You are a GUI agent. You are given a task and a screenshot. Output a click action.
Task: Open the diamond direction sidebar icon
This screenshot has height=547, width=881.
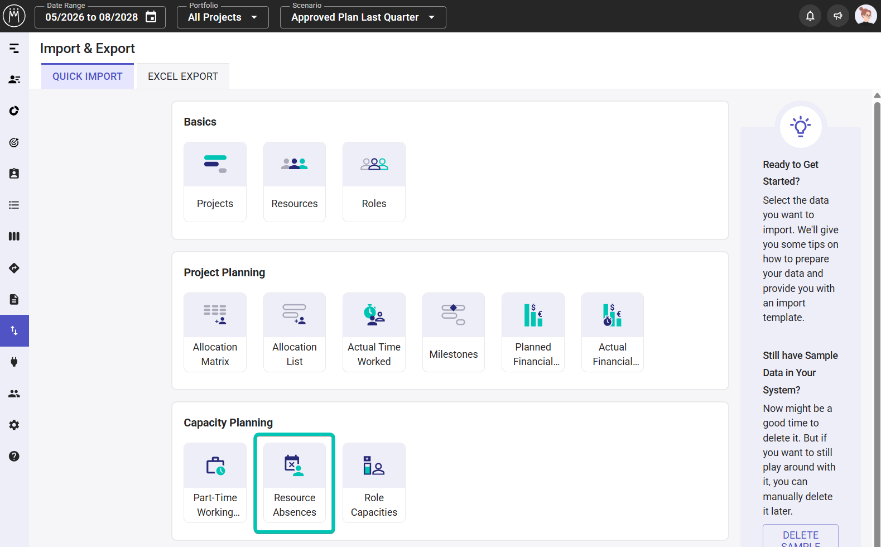(15, 268)
